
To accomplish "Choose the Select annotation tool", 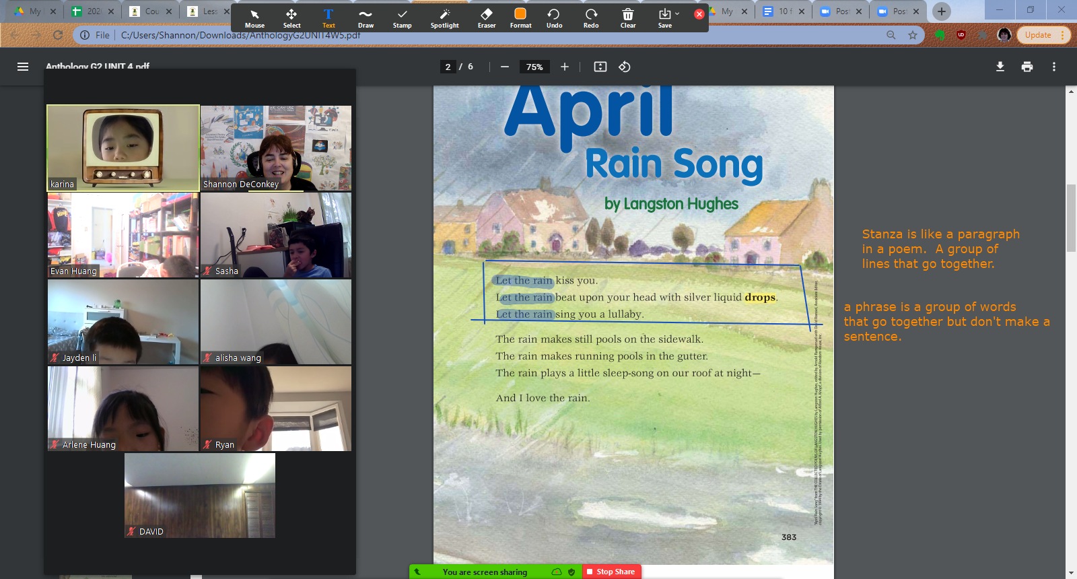I will [291, 18].
